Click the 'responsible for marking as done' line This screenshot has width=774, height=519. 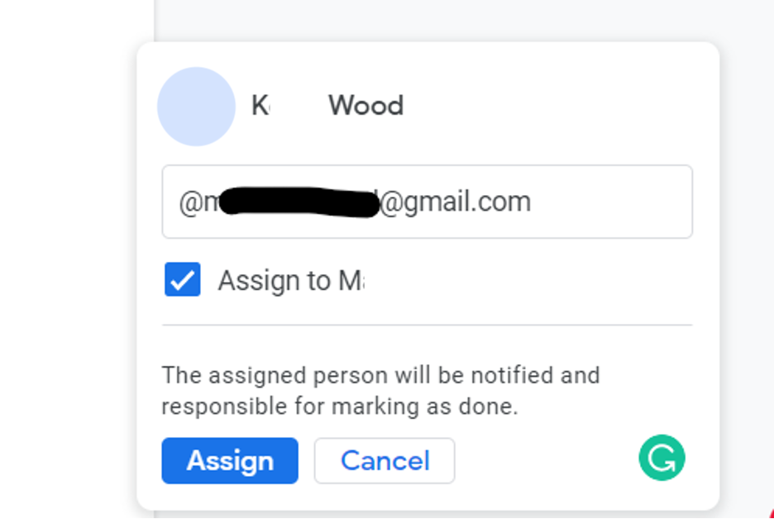click(340, 407)
